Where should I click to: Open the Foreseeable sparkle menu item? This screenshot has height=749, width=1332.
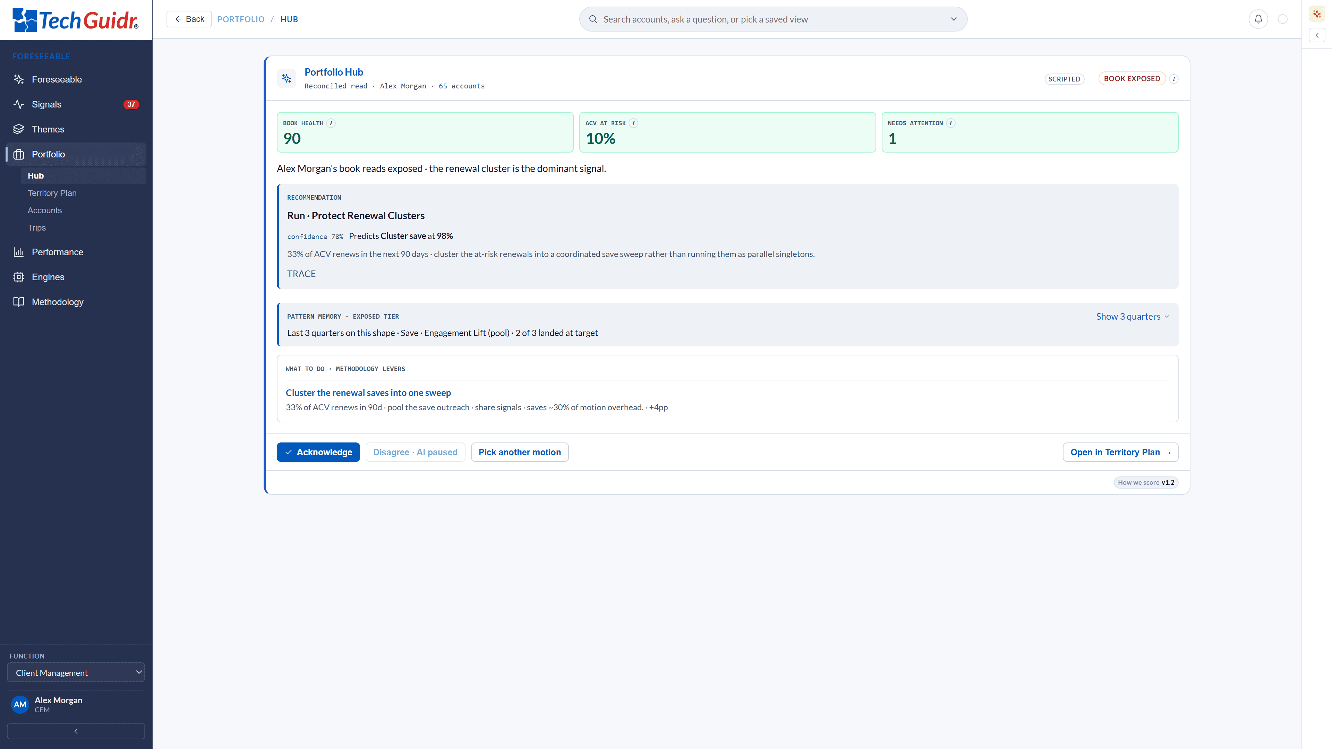pos(76,79)
